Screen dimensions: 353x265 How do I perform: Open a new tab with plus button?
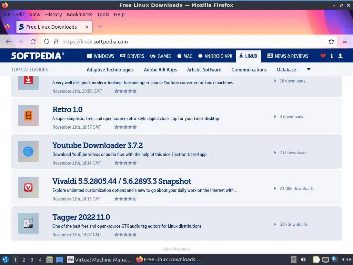[100, 27]
